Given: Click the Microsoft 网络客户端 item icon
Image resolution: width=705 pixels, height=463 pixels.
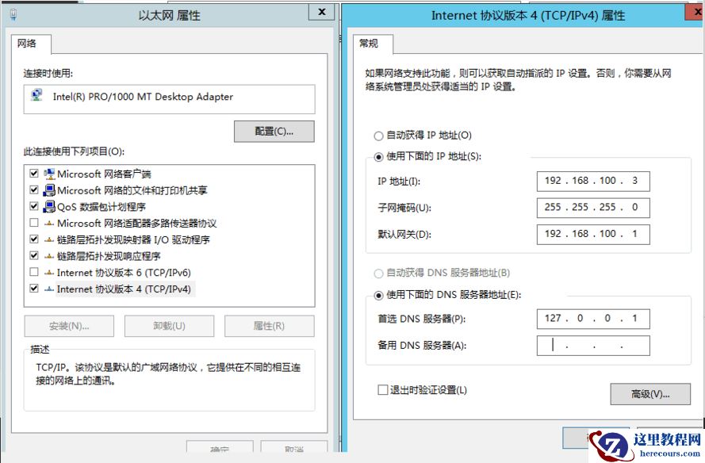Looking at the screenshot, I should 49,174.
